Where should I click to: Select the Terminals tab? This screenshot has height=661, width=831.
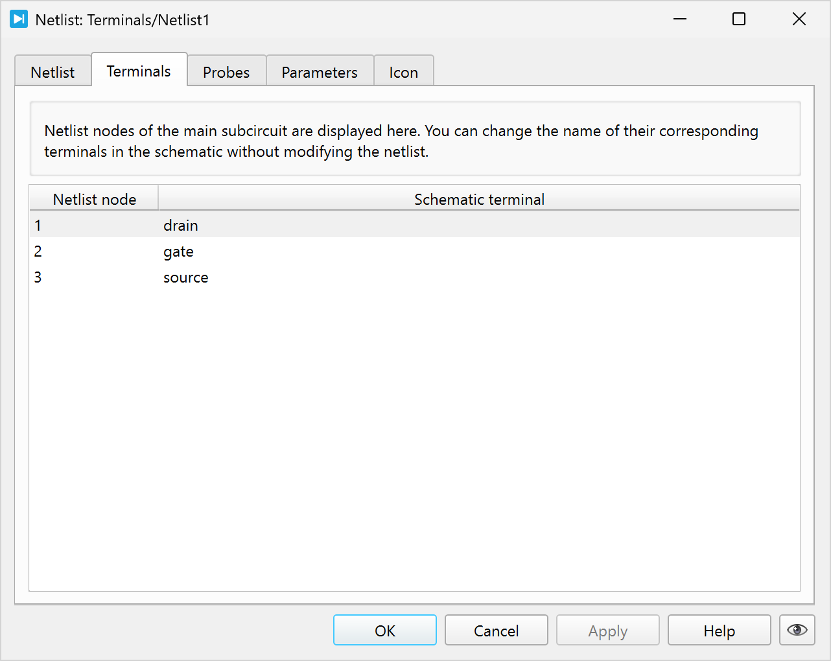click(x=139, y=71)
